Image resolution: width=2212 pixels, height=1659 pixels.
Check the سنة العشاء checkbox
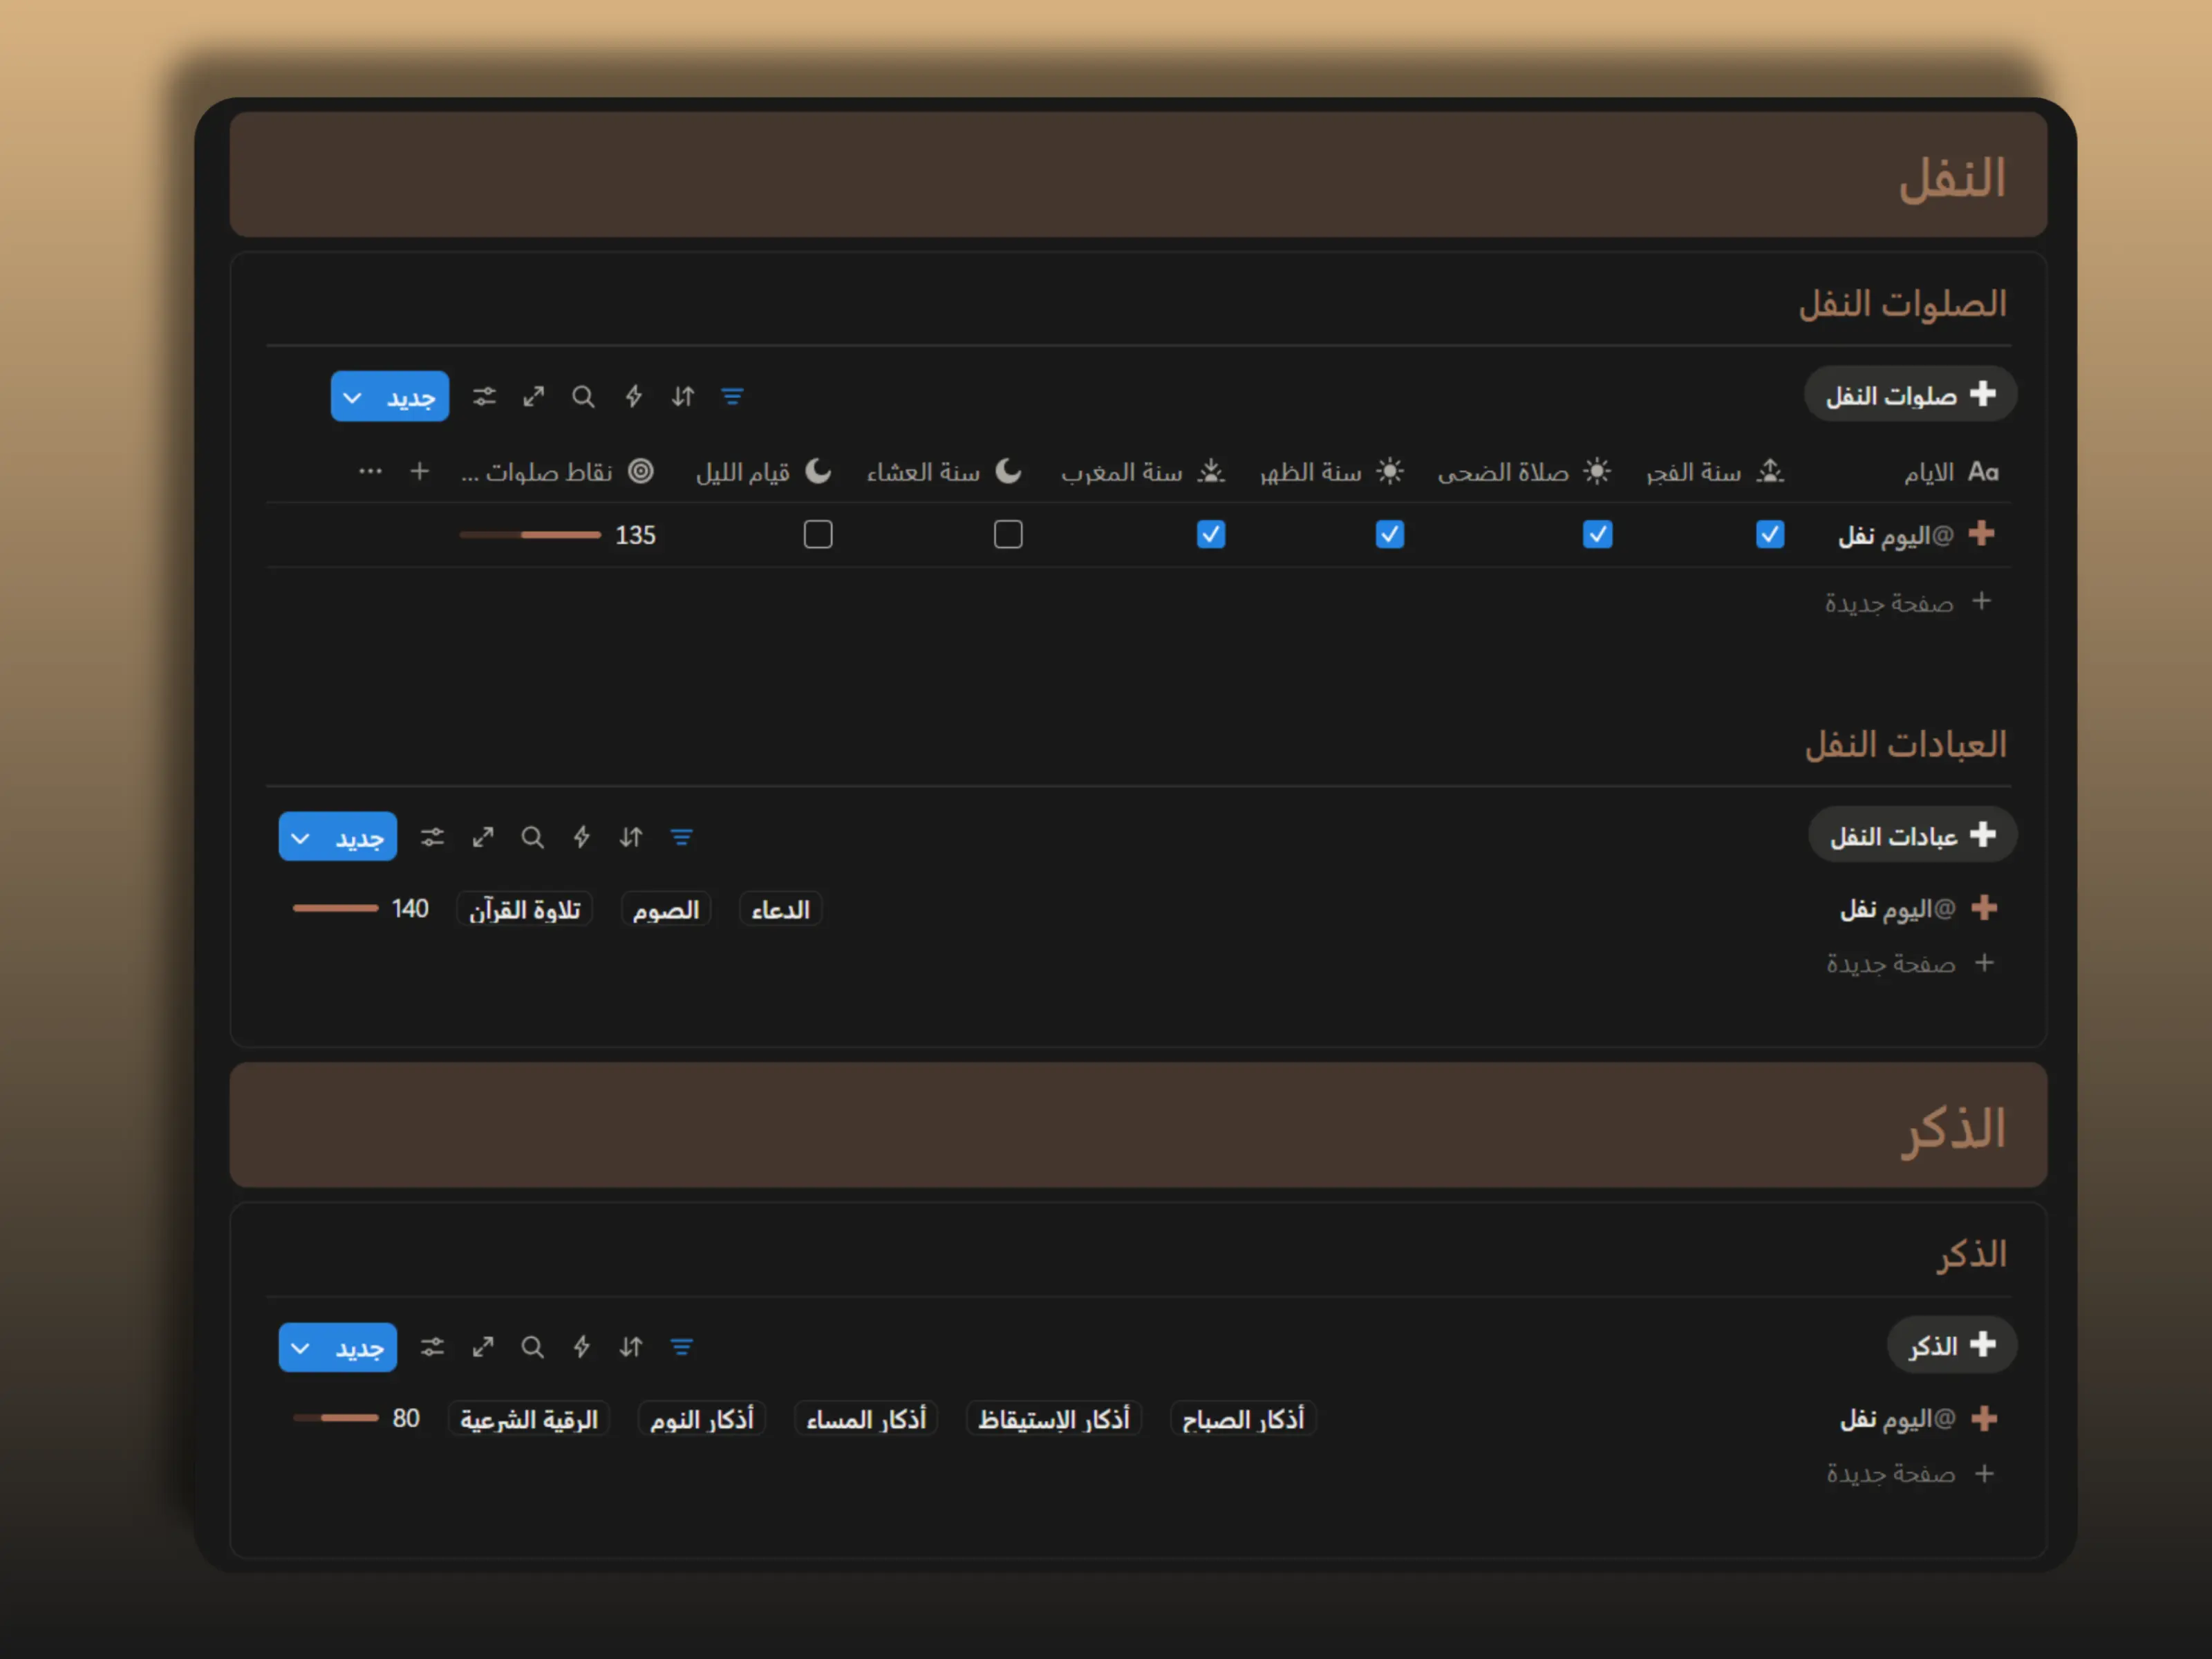pyautogui.click(x=1008, y=535)
